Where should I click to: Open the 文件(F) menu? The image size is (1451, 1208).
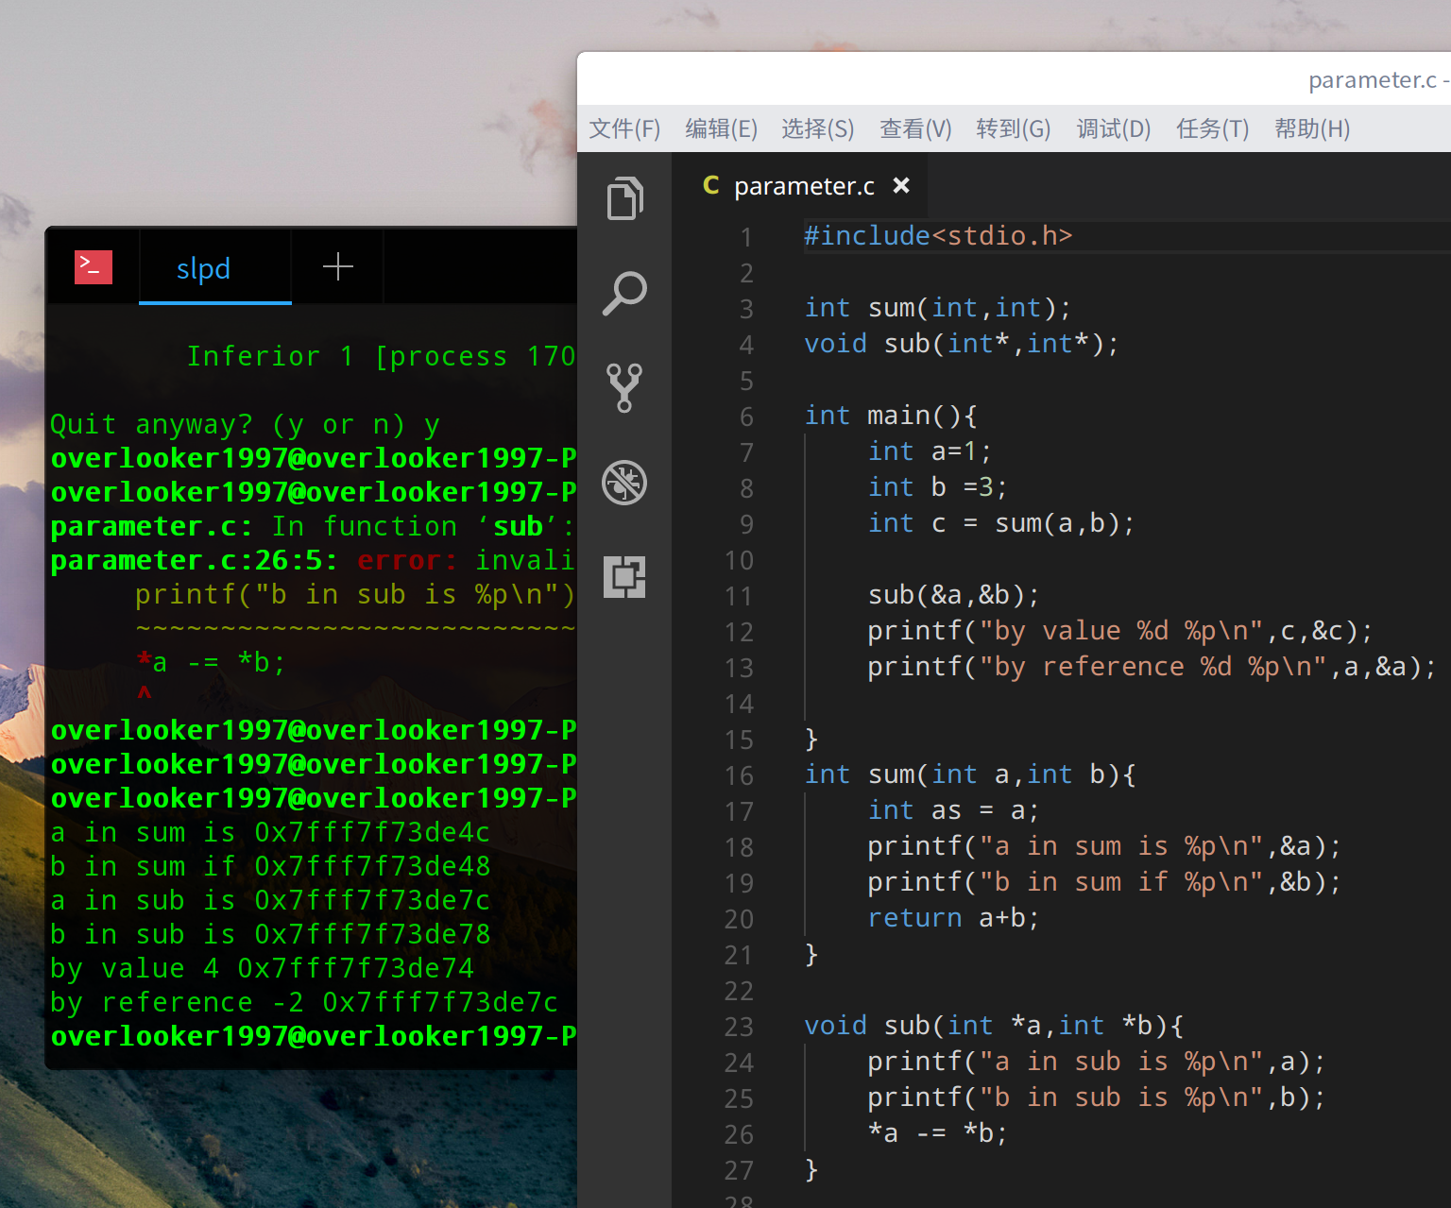(x=624, y=128)
